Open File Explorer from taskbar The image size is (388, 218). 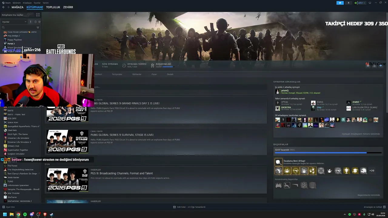[12, 214]
